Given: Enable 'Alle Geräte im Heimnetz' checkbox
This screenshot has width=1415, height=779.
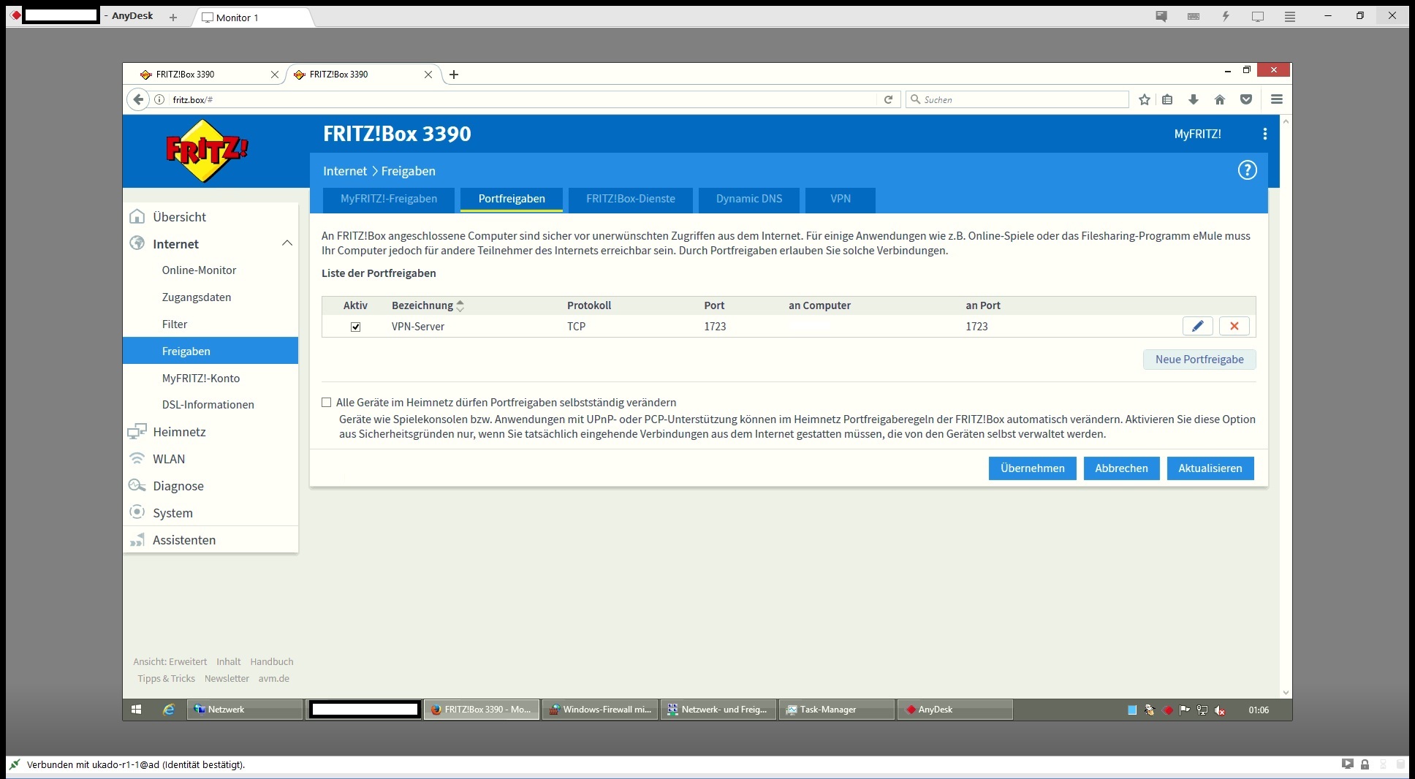Looking at the screenshot, I should click(327, 403).
